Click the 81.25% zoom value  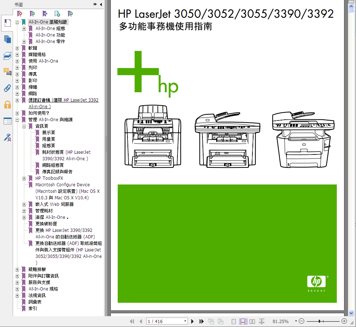click(281, 321)
